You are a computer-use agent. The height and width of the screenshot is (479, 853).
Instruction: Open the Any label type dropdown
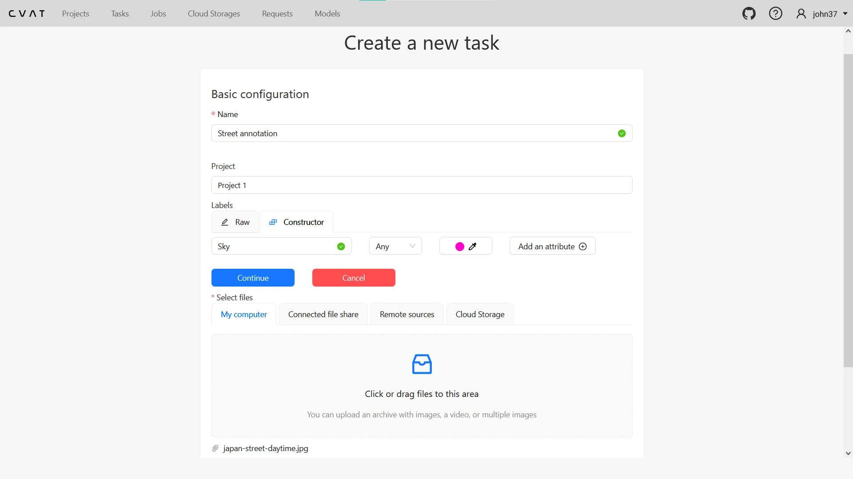(395, 246)
